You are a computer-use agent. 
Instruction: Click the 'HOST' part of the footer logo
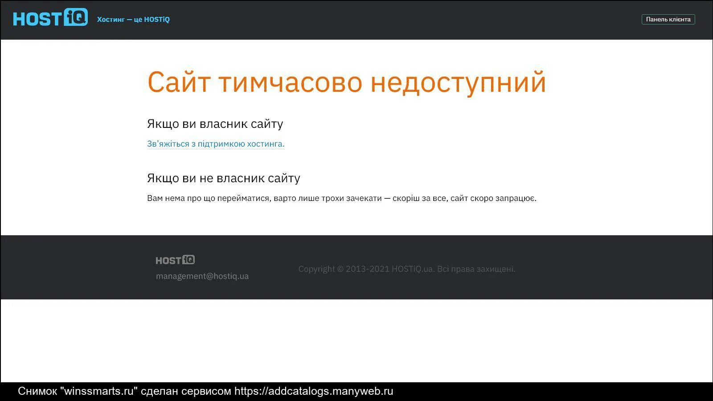pyautogui.click(x=167, y=260)
